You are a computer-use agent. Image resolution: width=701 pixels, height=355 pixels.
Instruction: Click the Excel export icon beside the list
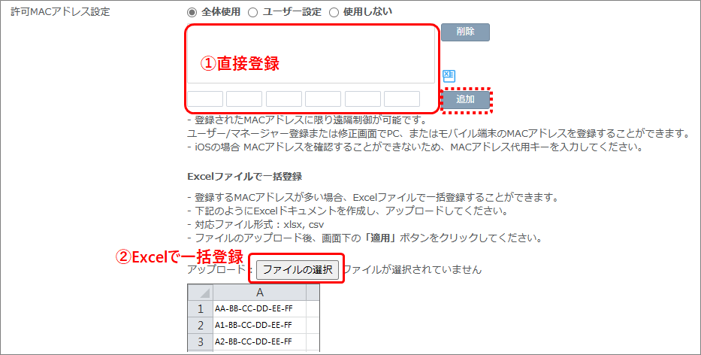(449, 76)
